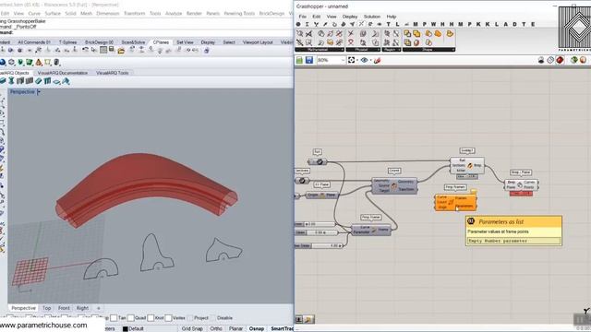Expand the Shape panel dropdown bar
Image resolution: width=591 pixels, height=332 pixels.
pyautogui.click(x=428, y=50)
